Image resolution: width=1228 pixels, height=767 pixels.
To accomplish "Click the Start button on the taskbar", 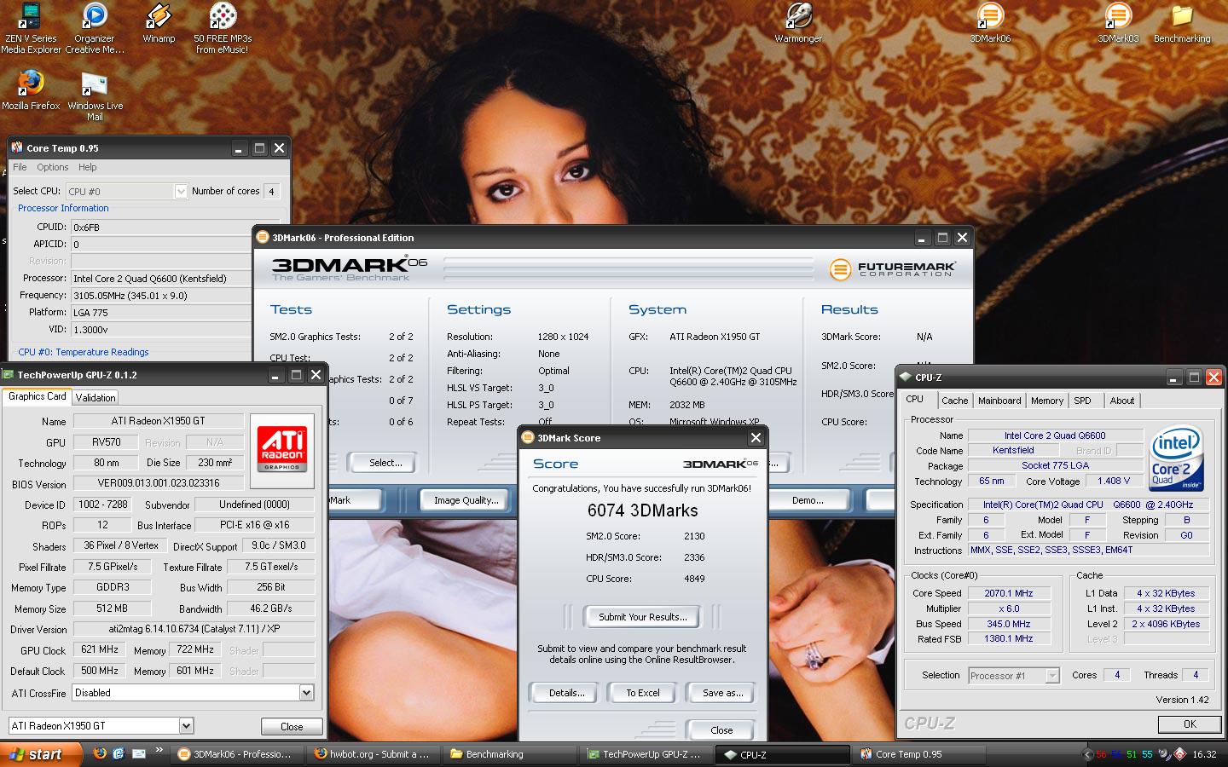I will point(41,754).
